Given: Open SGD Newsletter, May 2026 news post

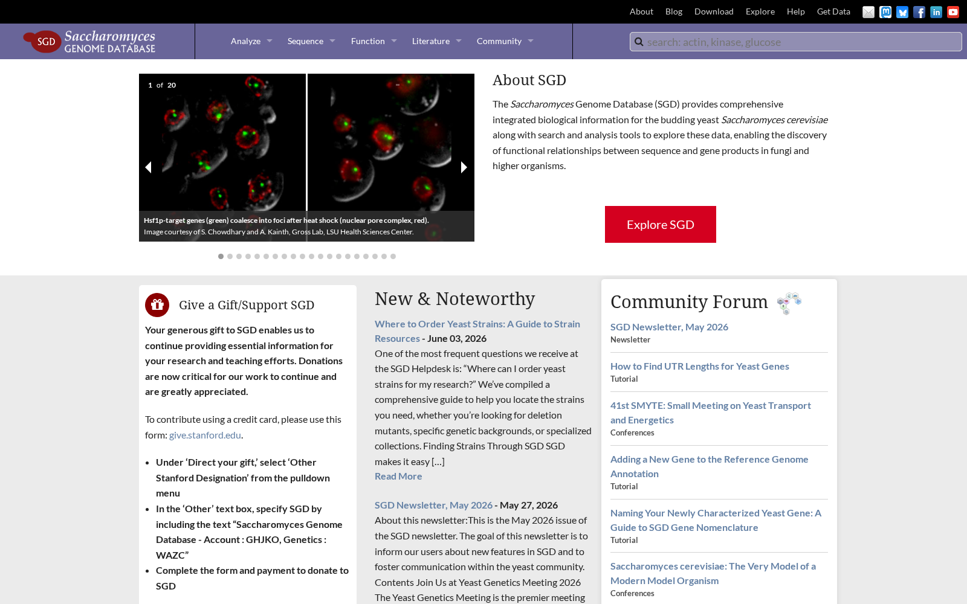Looking at the screenshot, I should (433, 505).
